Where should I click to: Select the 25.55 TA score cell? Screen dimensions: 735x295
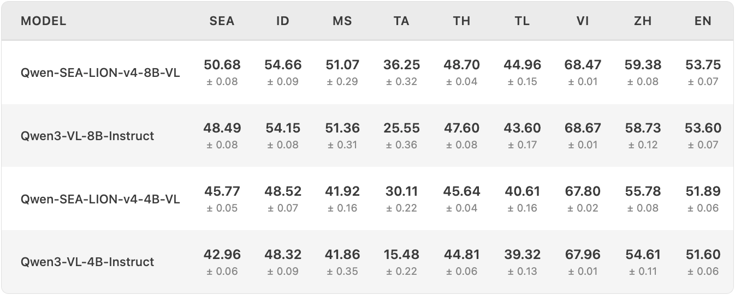(x=401, y=128)
